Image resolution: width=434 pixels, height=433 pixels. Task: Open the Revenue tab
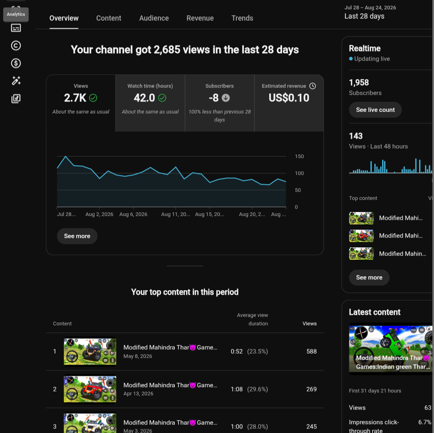(x=200, y=18)
